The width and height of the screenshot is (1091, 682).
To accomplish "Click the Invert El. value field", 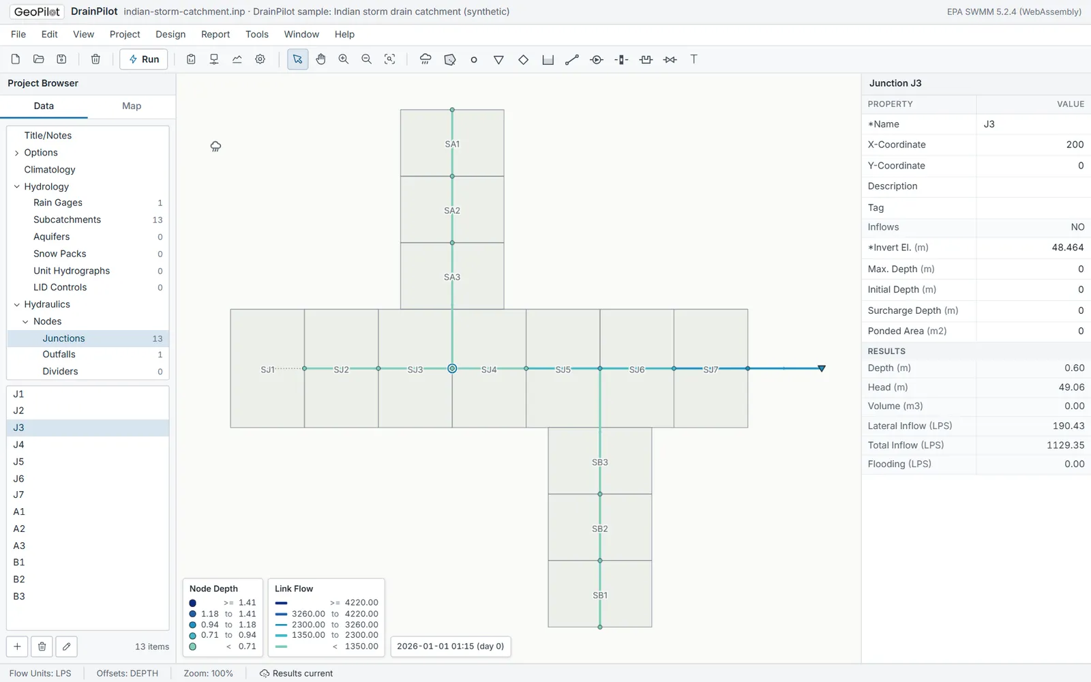I will pyautogui.click(x=1033, y=248).
